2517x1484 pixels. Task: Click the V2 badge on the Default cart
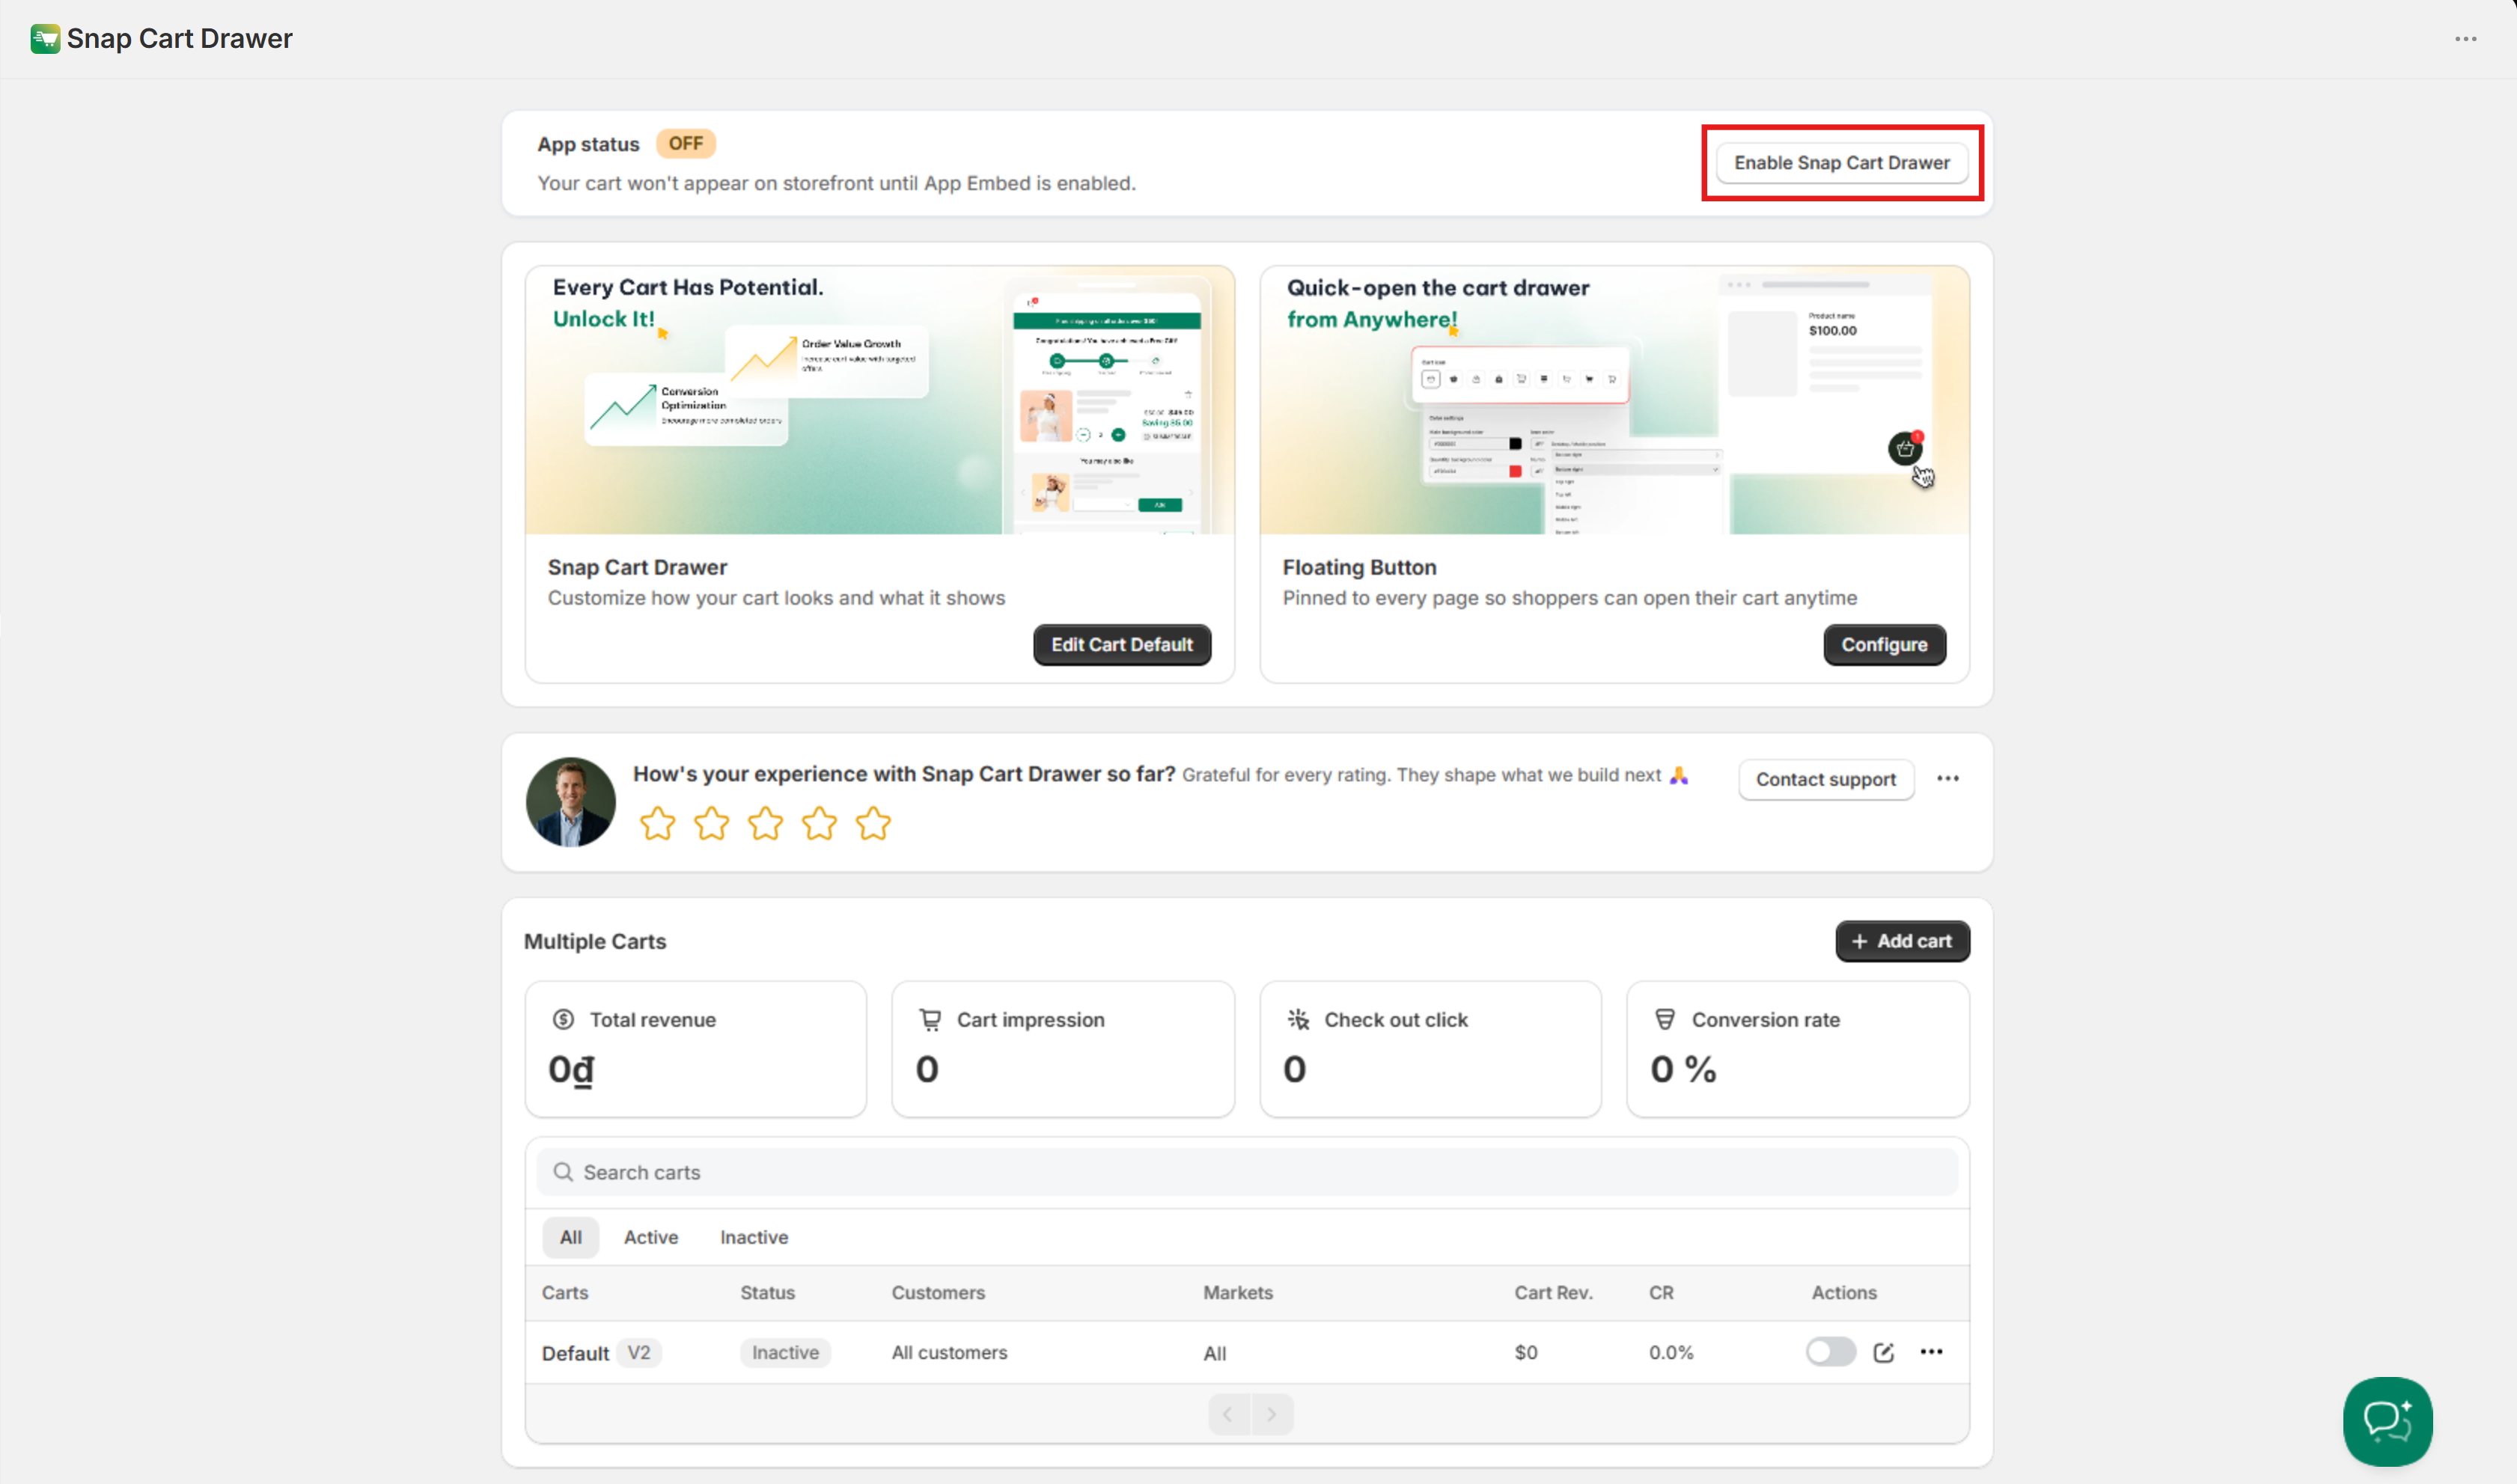(638, 1353)
